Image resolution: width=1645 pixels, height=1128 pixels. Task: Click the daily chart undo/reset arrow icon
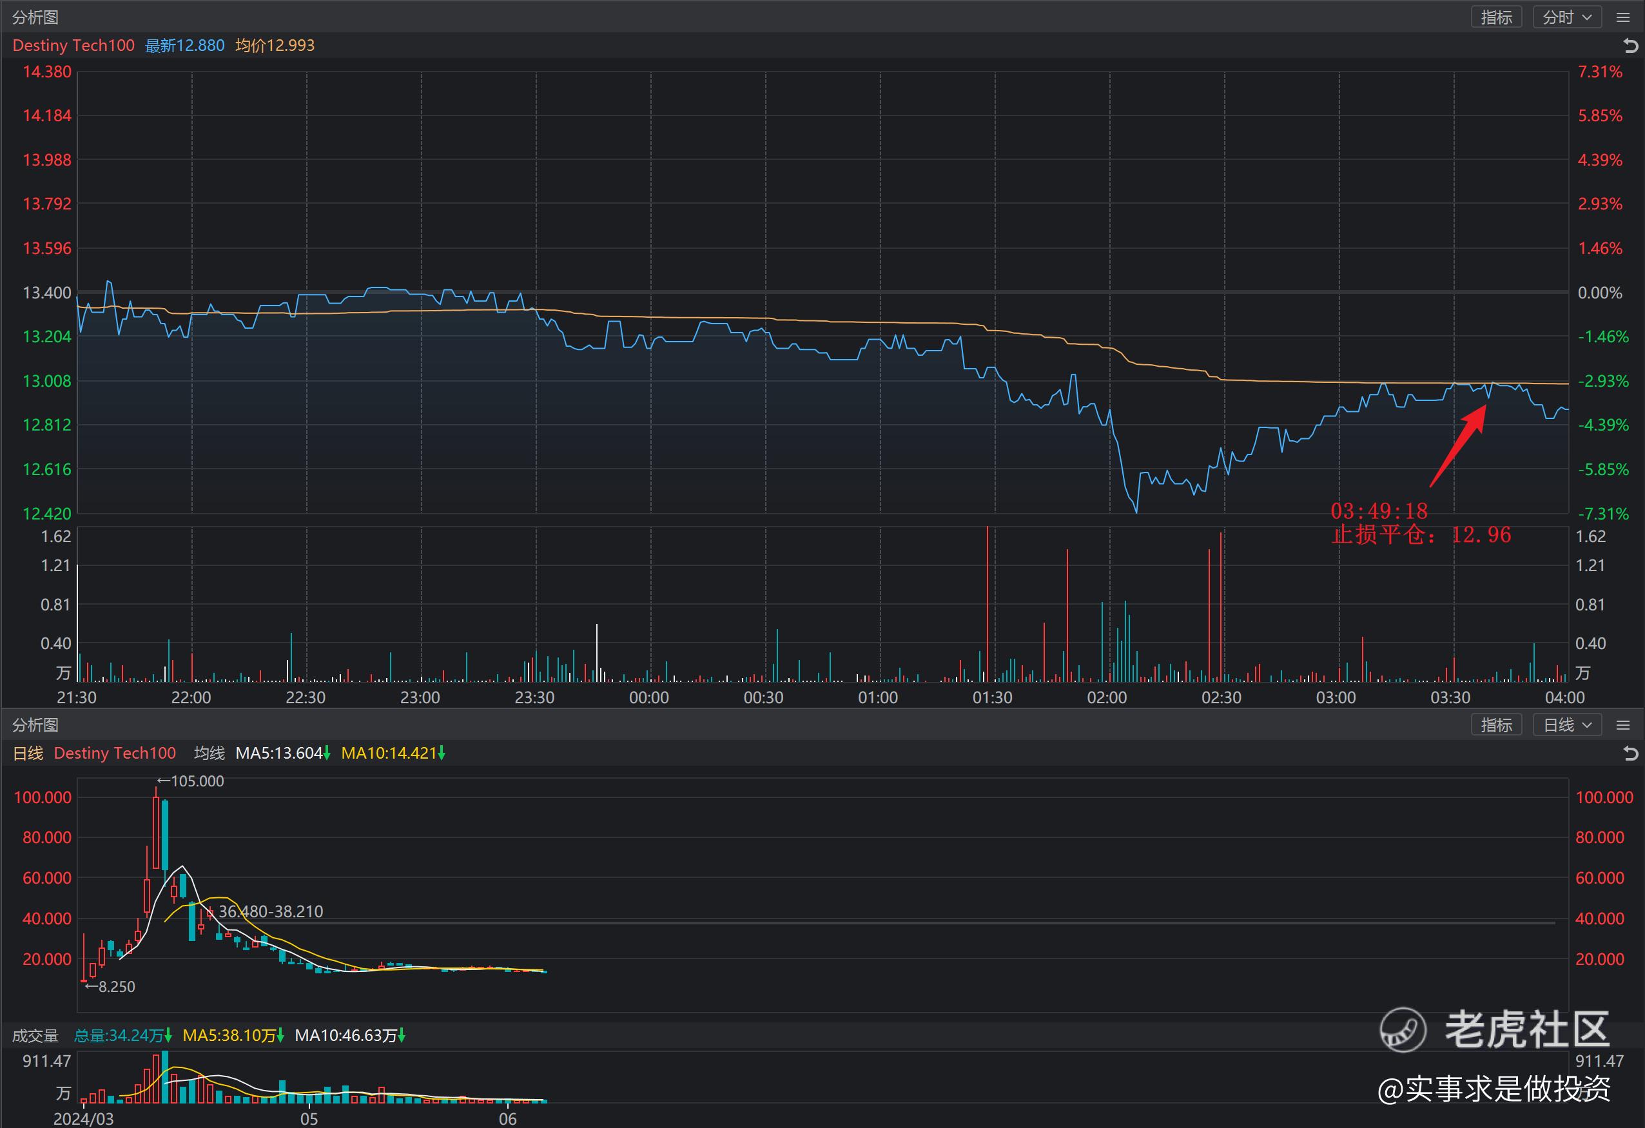coord(1630,754)
